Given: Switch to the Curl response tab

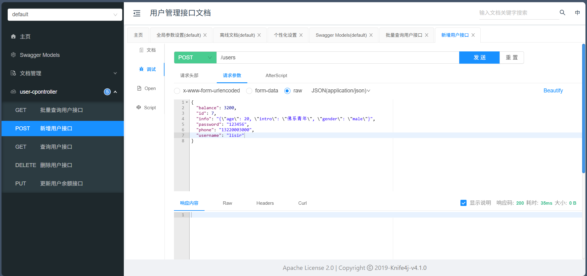Looking at the screenshot, I should click(x=302, y=203).
